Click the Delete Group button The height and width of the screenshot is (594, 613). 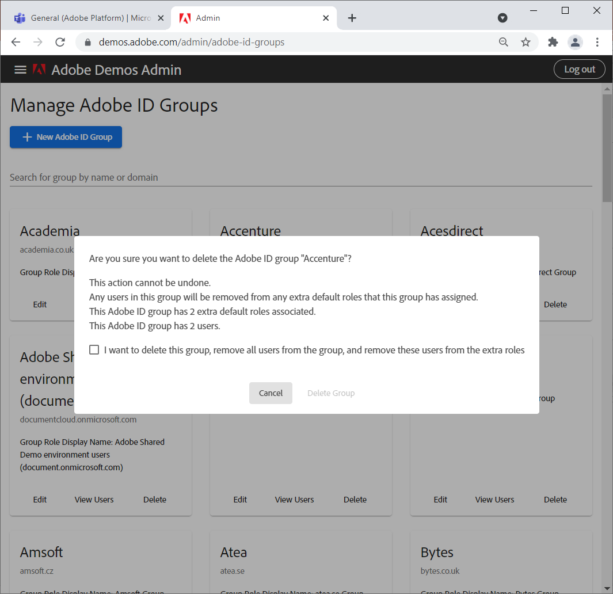click(331, 393)
